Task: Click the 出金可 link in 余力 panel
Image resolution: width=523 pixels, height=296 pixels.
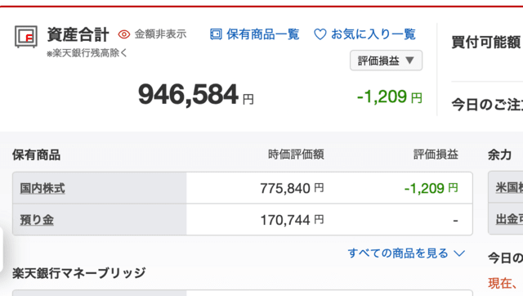Action: click(509, 219)
